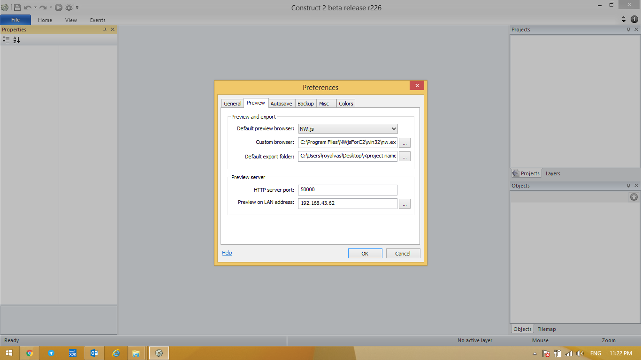
Task: Switch to the Events ribbon tab
Action: (98, 20)
